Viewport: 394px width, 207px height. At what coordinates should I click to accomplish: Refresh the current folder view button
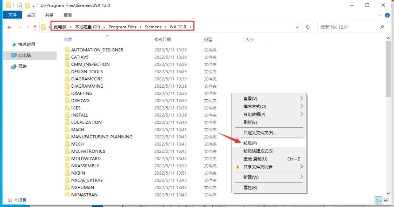click(308, 27)
